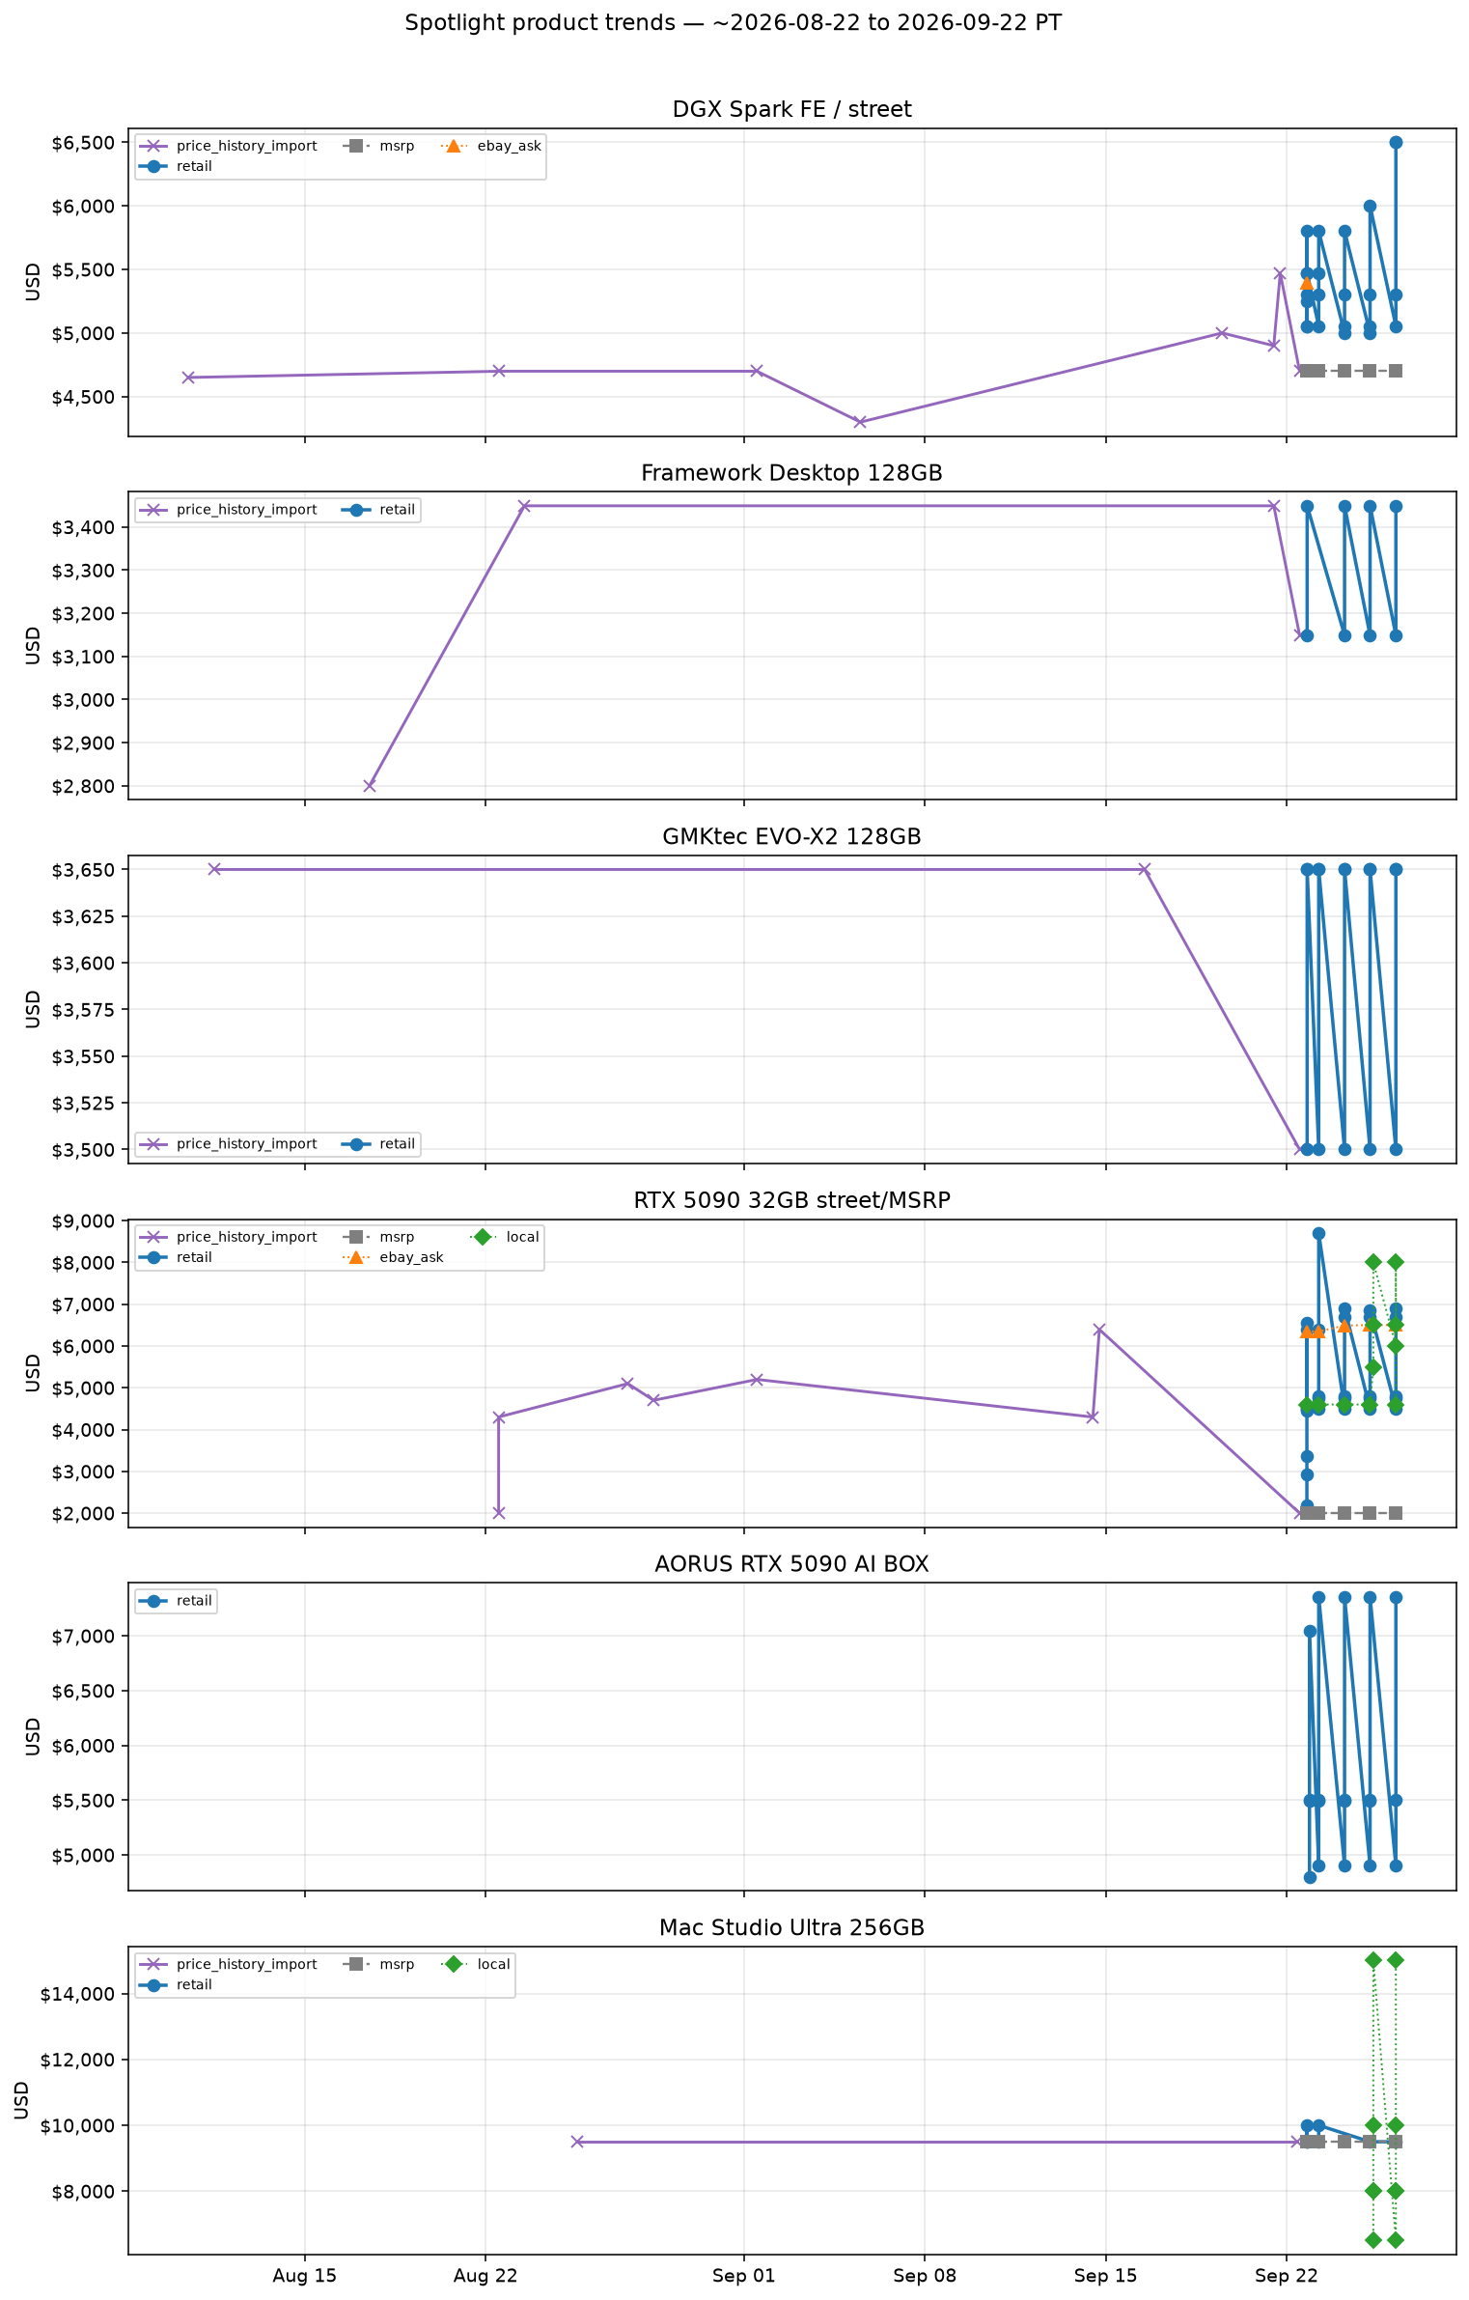Viewport: 1469px width, 2300px height.
Task: Select the "USD" axis label of the AORUS chart
Action: click(34, 1736)
